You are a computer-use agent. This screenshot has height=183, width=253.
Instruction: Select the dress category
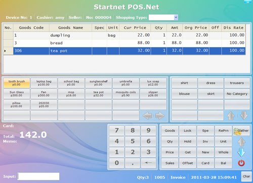[210, 83]
